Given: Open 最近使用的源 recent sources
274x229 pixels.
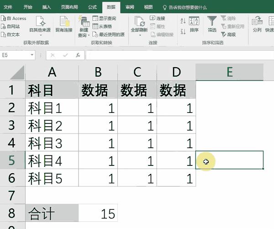Looking at the screenshot, I should [x=108, y=34].
